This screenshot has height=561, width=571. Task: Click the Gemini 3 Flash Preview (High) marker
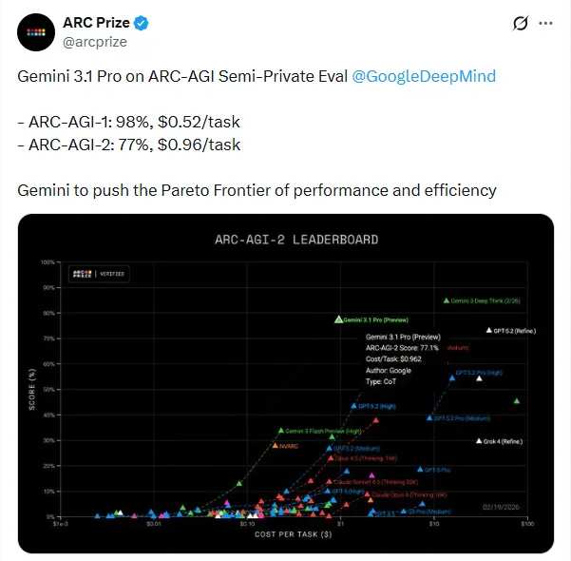pos(281,431)
